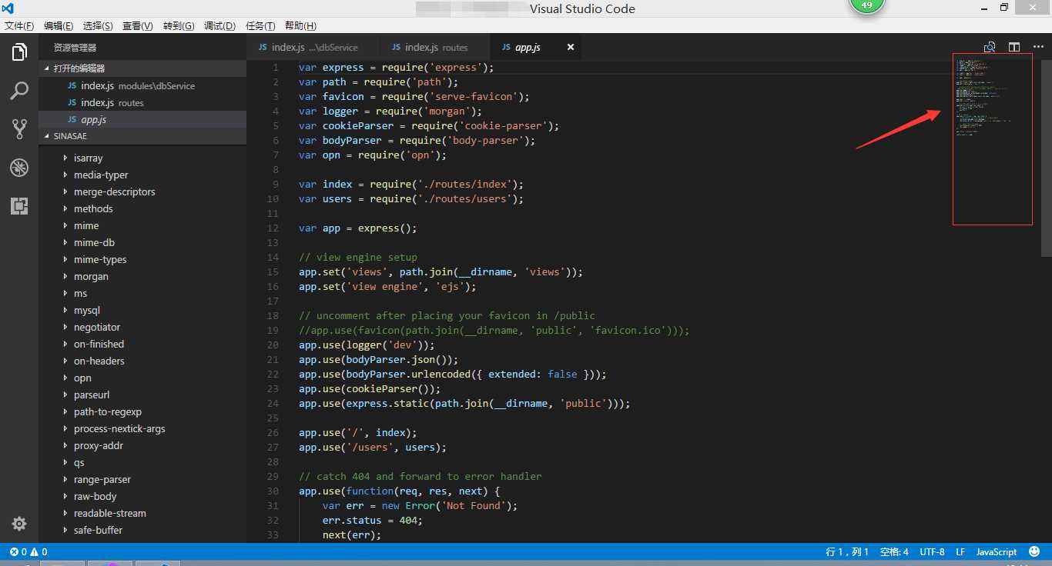Image resolution: width=1052 pixels, height=566 pixels.
Task: Expand the readable-stream folder
Action: click(142, 513)
